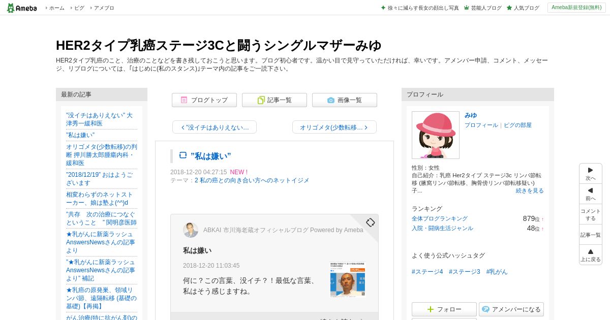Expand profile with 続きを見る

pos(530,190)
